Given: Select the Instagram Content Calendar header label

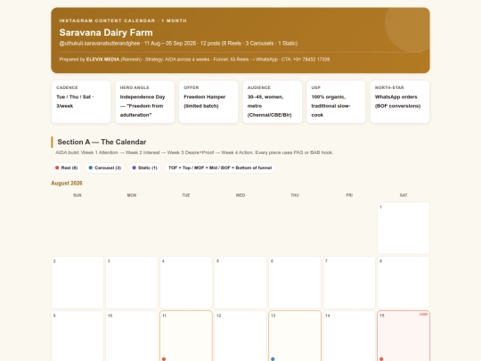Looking at the screenshot, I should pyautogui.click(x=123, y=21).
